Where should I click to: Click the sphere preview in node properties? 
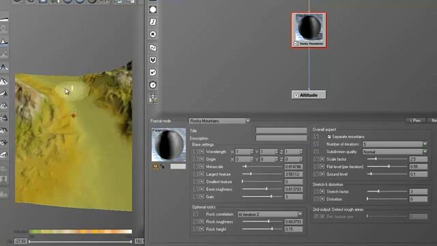[x=169, y=145]
